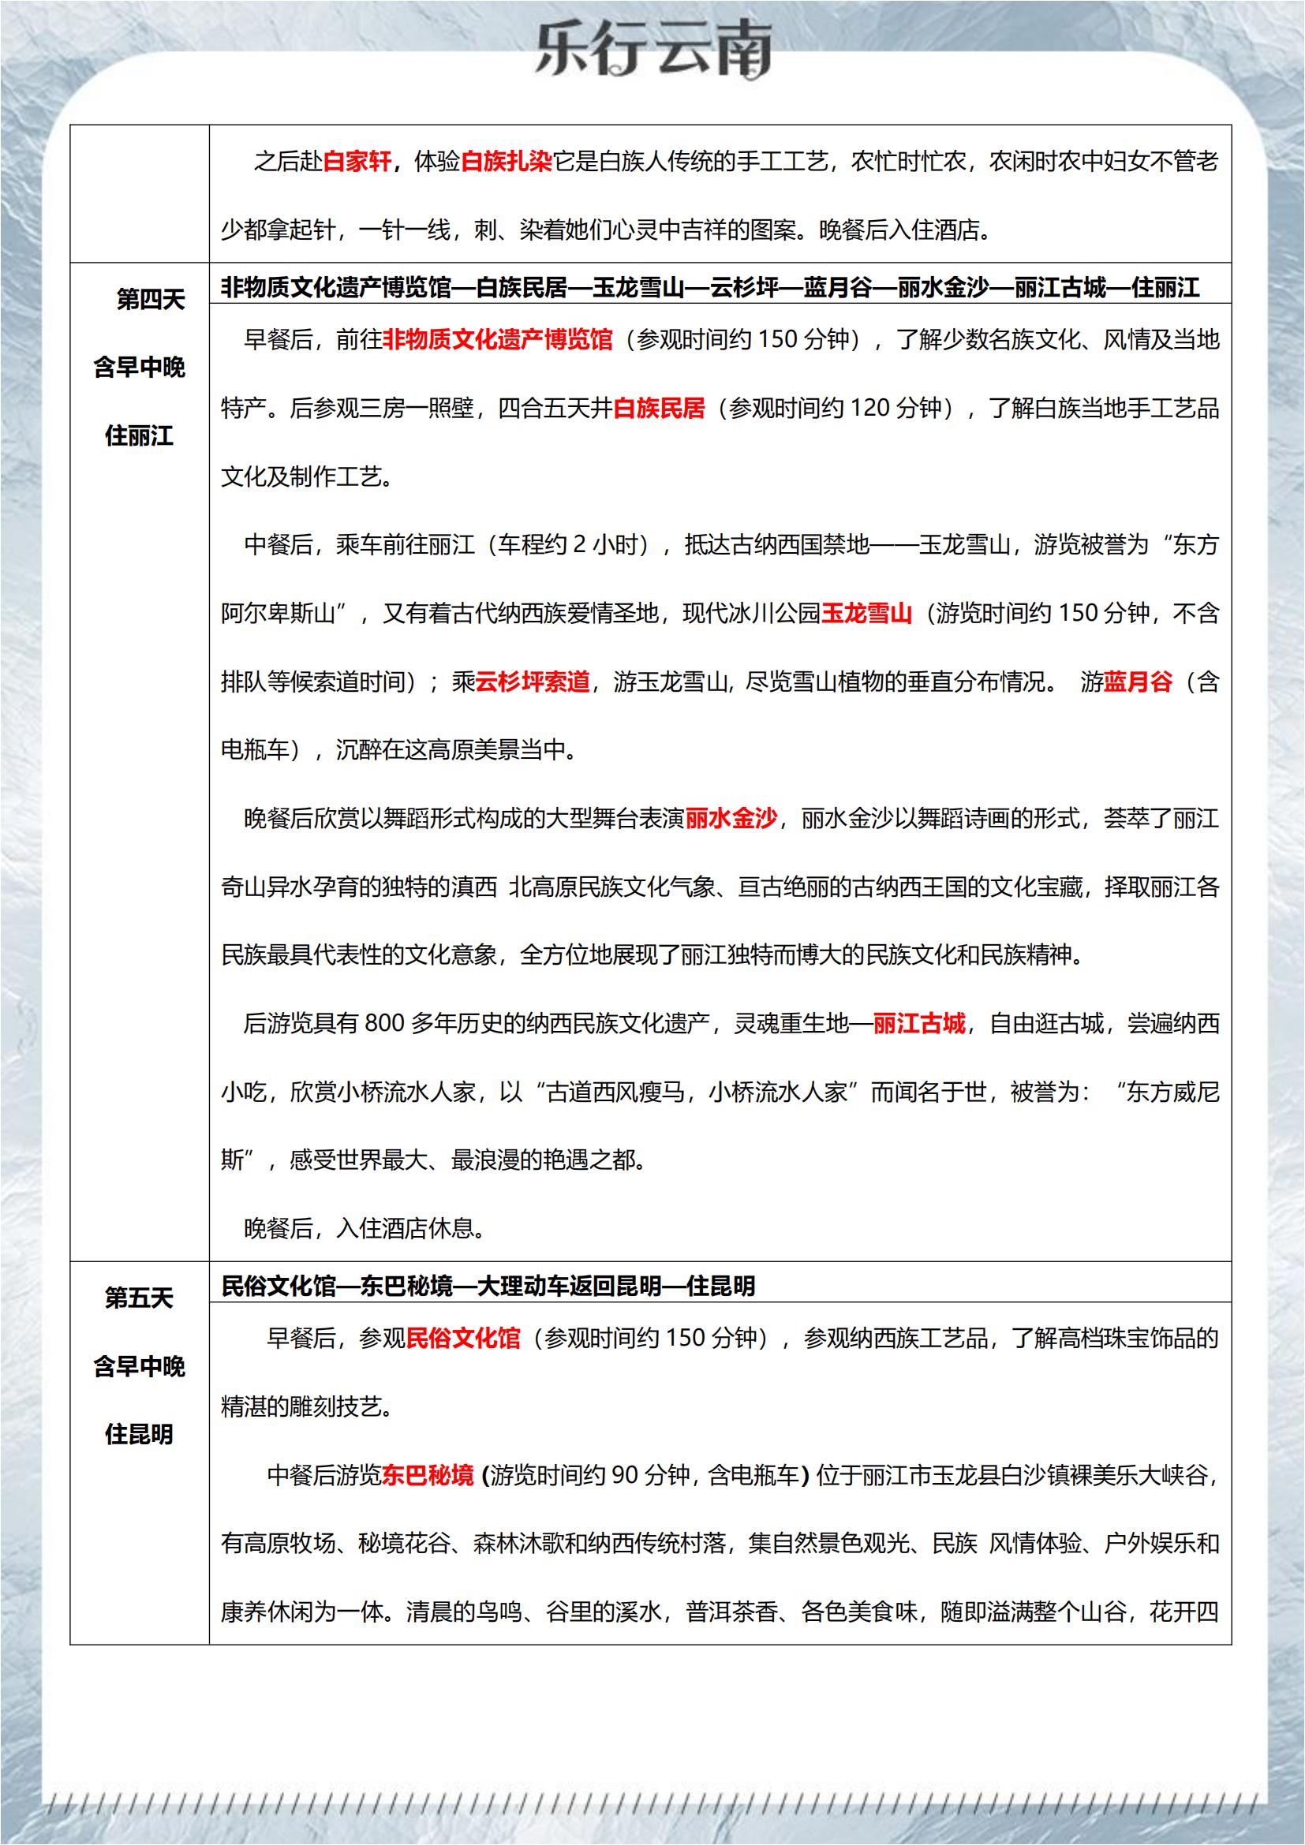
Task: Click the text 纳西族工艺品
Action: tap(920, 1338)
